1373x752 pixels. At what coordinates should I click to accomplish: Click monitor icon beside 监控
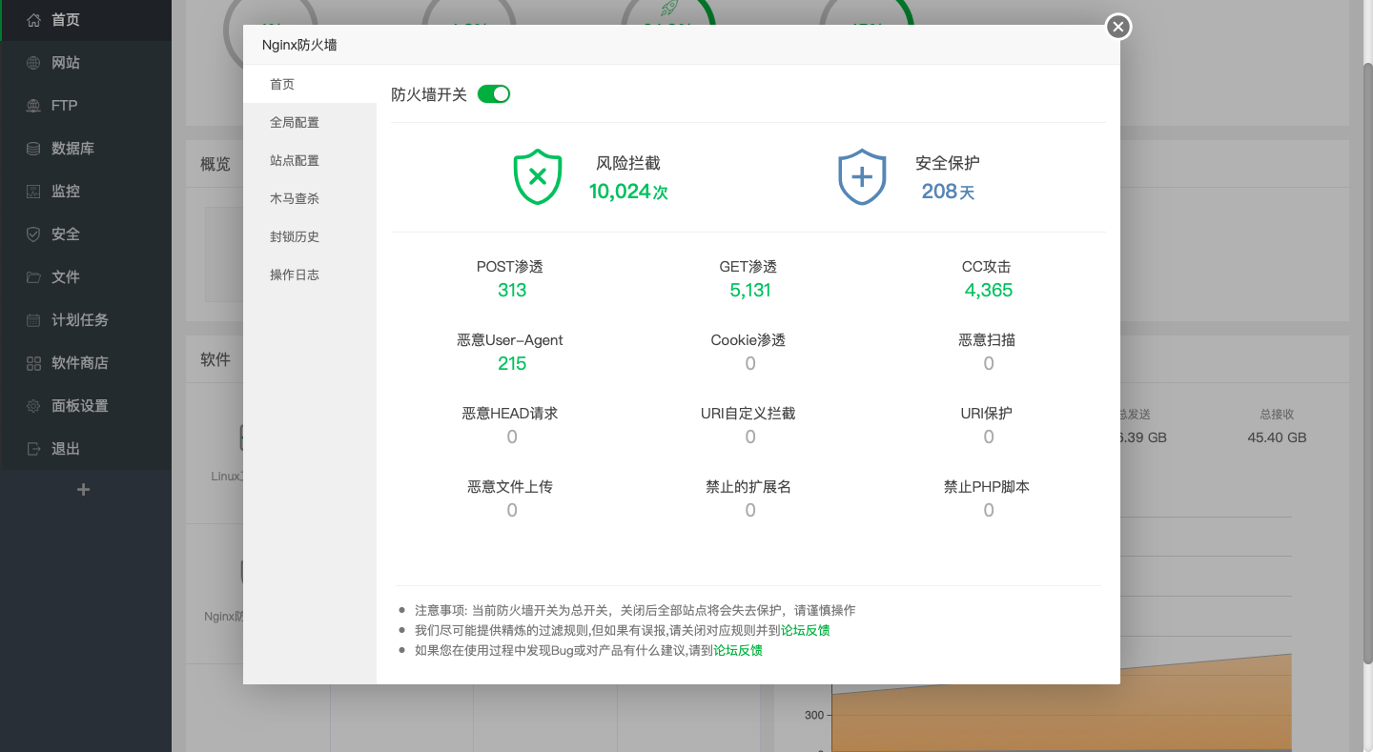(x=33, y=192)
